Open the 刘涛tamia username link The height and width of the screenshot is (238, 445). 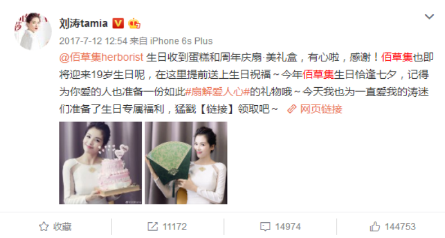point(83,23)
